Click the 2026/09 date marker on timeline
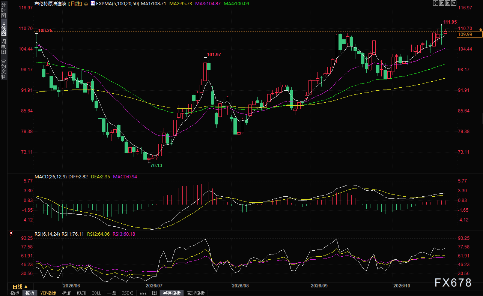 click(319, 286)
